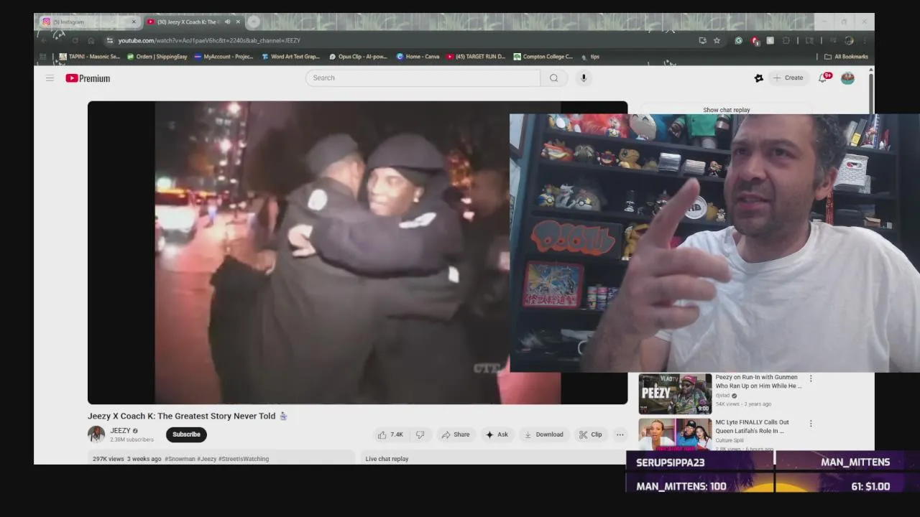
Task: Clip the video
Action: [591, 434]
